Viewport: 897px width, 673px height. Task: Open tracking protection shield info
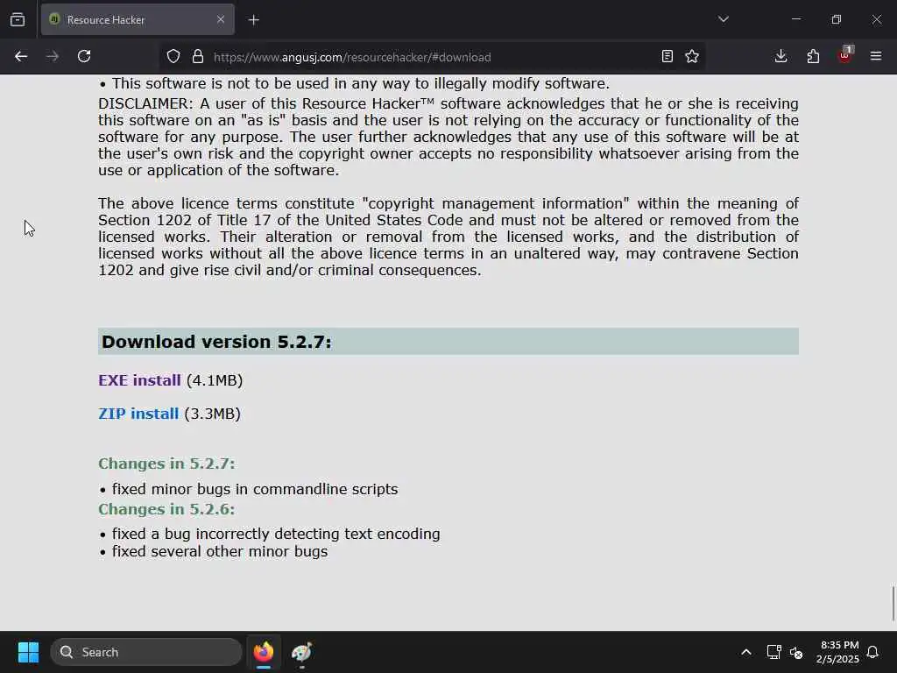173,57
